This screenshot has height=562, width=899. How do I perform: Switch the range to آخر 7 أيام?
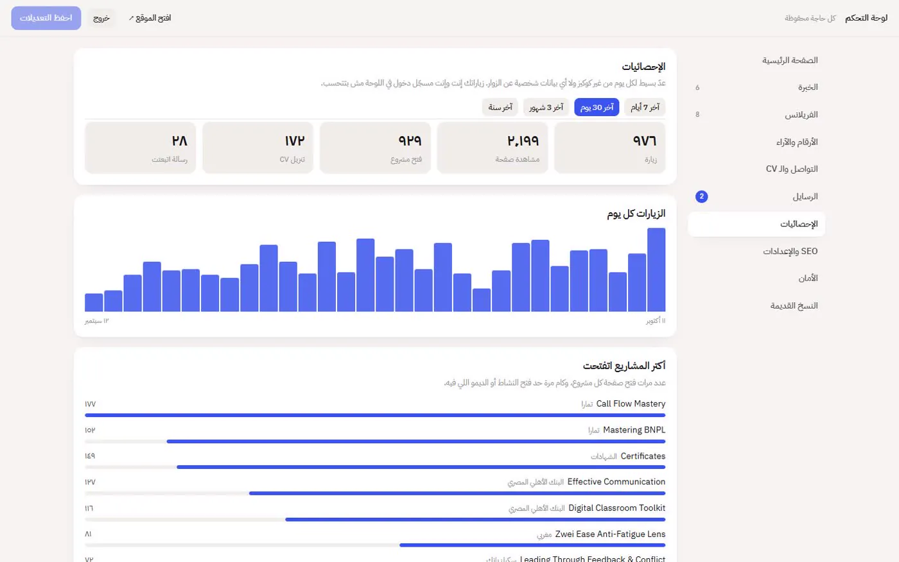645,107
